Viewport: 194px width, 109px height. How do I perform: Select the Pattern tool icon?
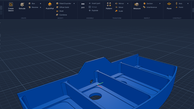click(x=109, y=5)
